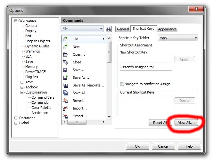Enable Navigate to conflict on Assign
The height and width of the screenshot is (163, 213).
(122, 84)
